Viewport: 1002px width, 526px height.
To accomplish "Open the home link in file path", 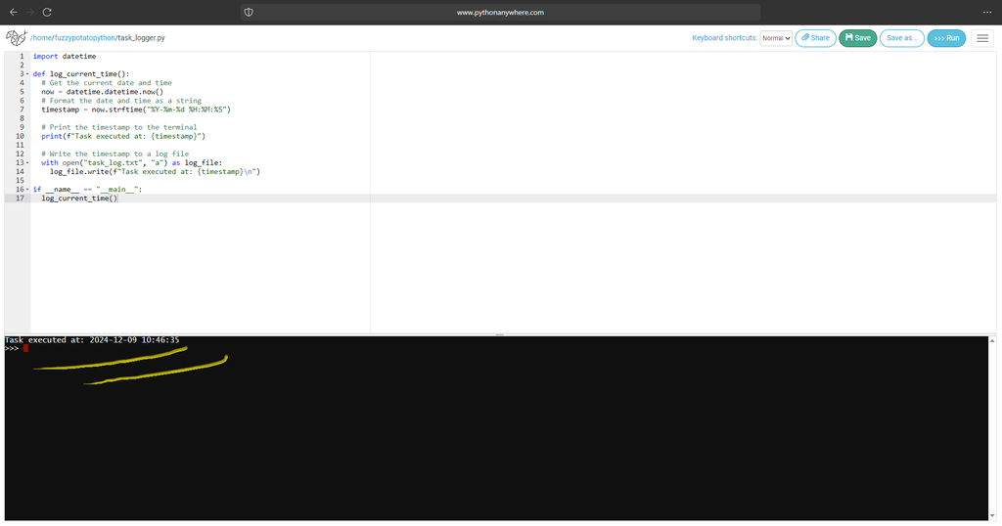I will (41, 38).
